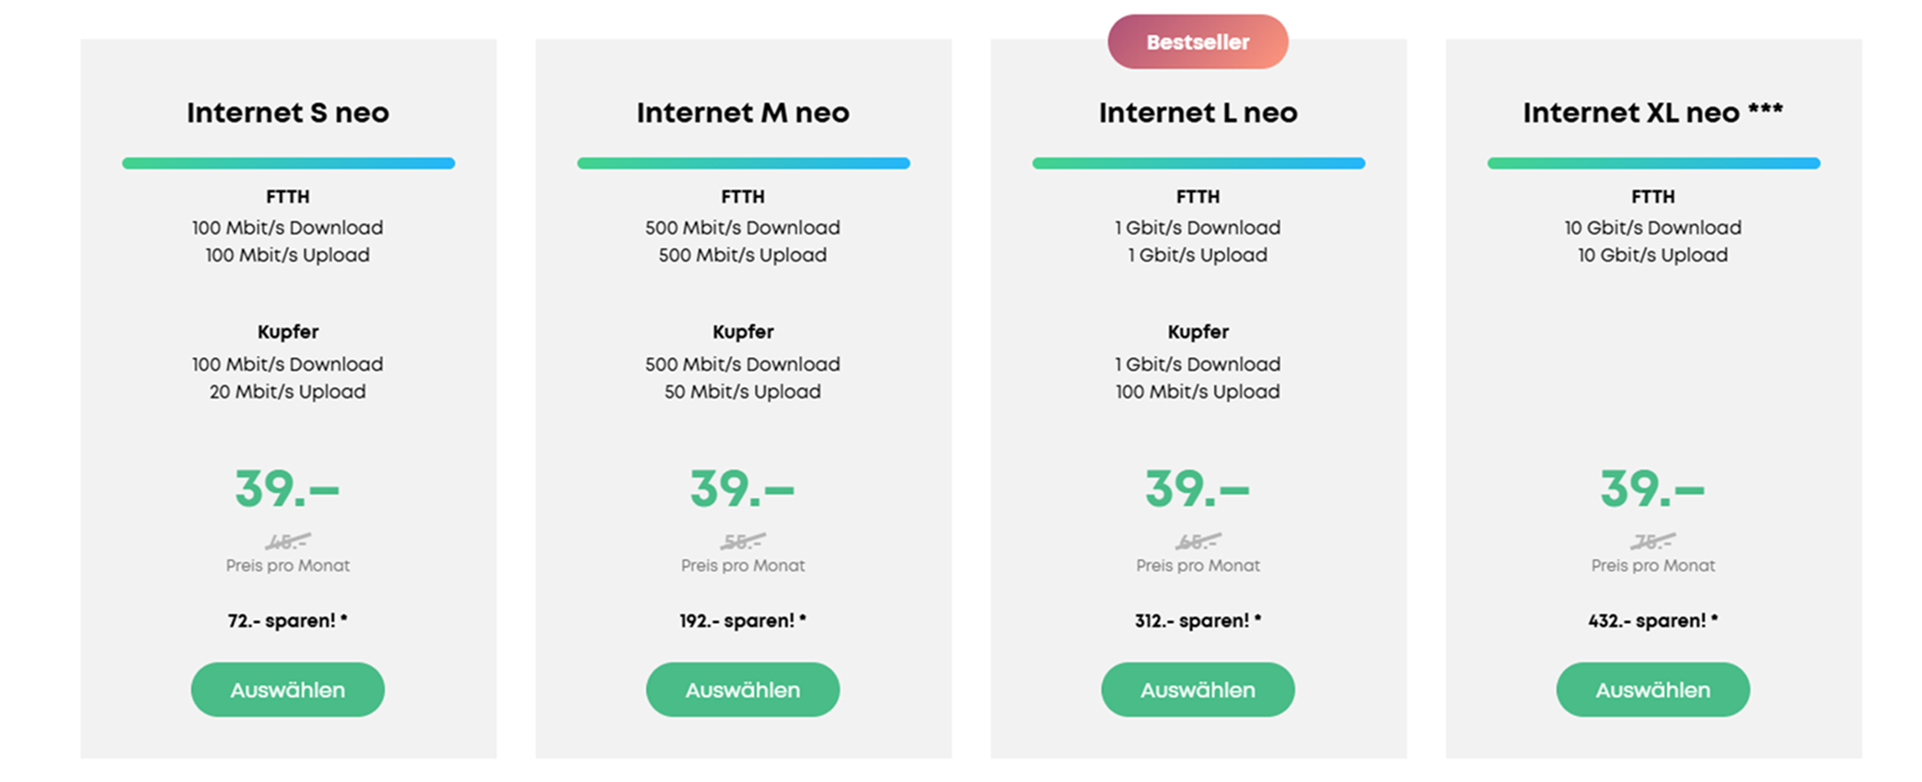Click the gradient bar under Internet S neo
The width and height of the screenshot is (1922, 782).
coord(288,164)
